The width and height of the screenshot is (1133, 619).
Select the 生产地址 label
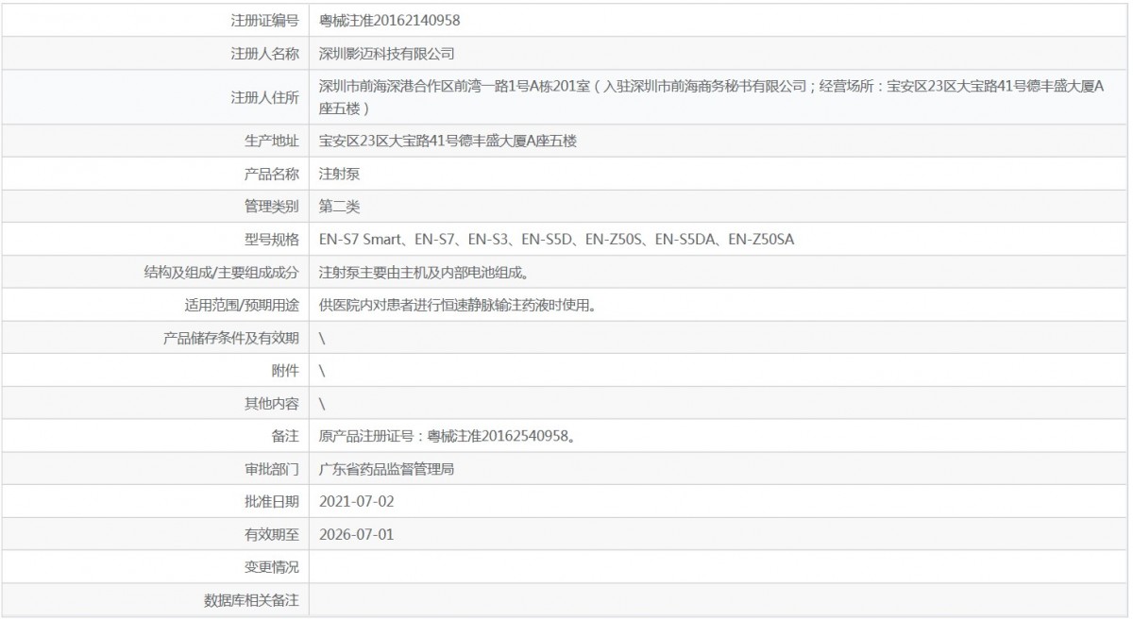(x=272, y=141)
